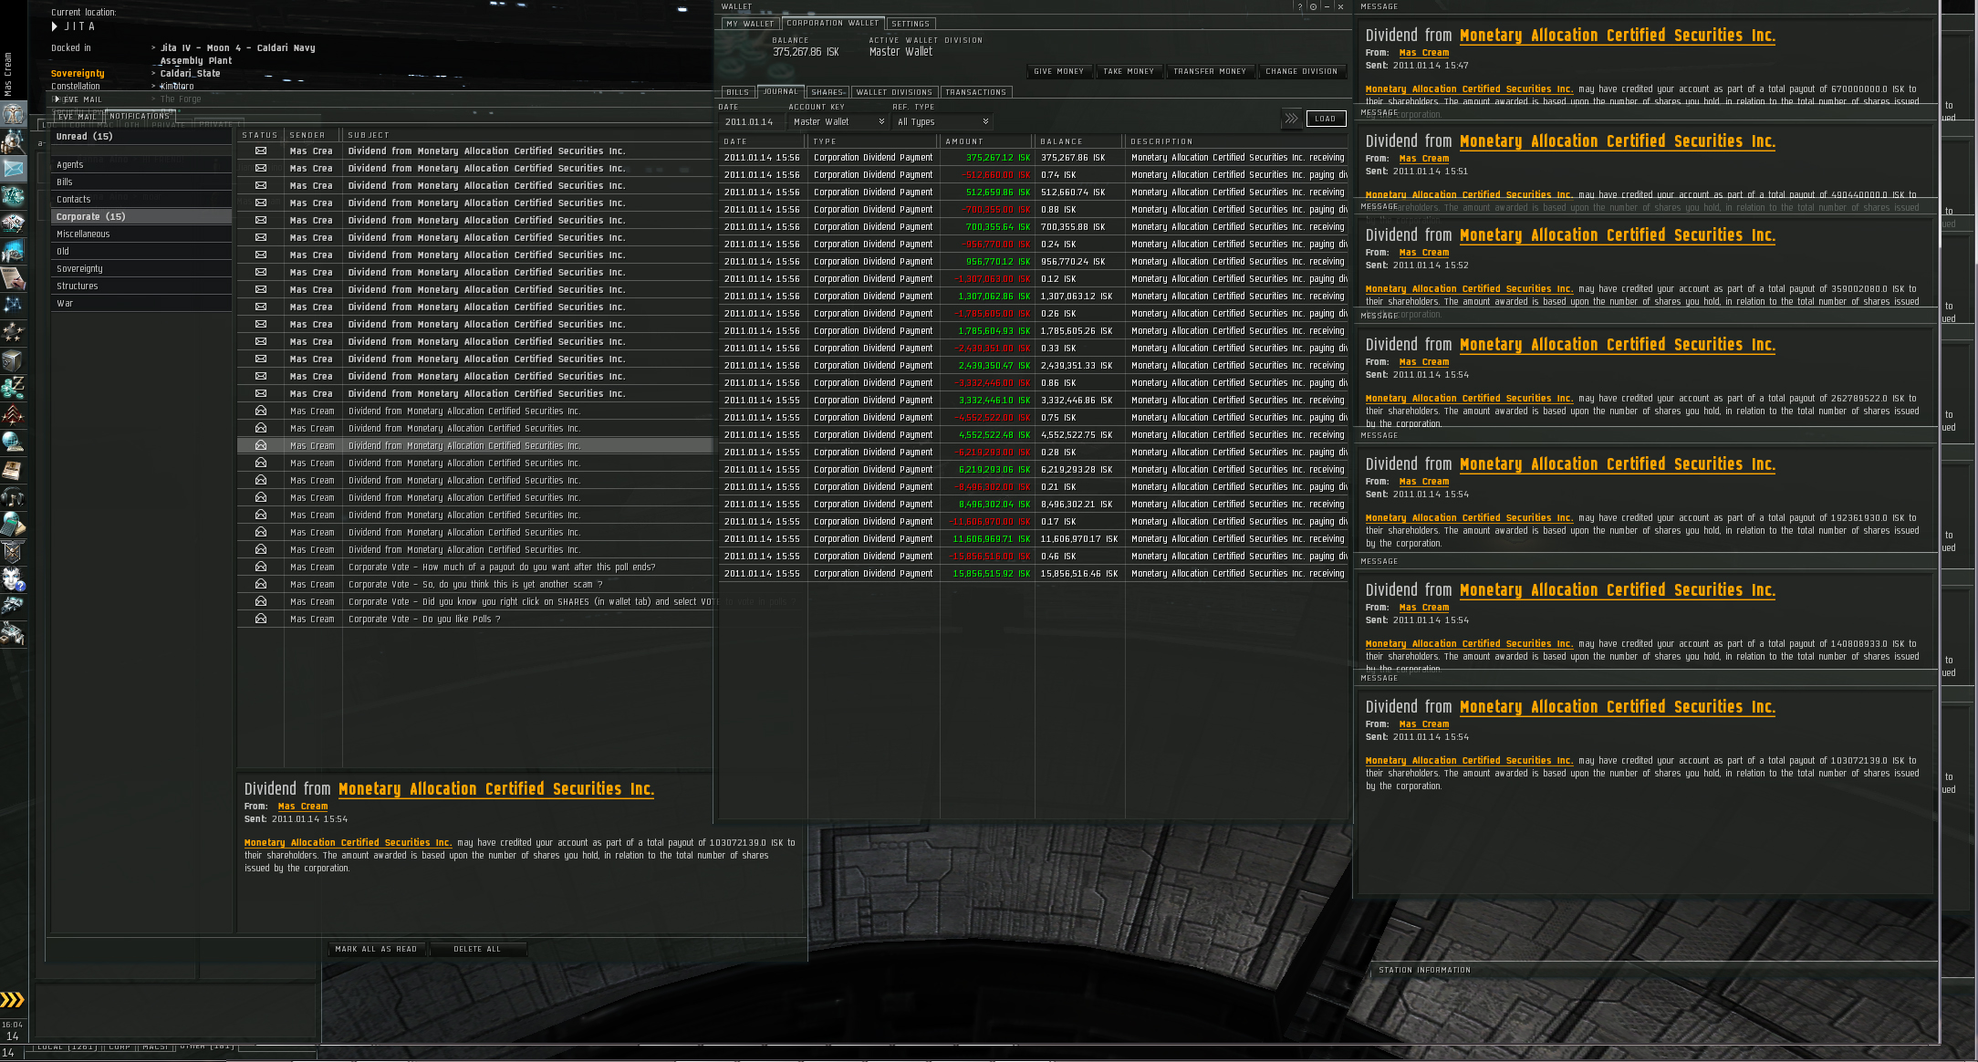The width and height of the screenshot is (1978, 1062).
Task: Open the Contracts icon in sidebar
Action: pyautogui.click(x=13, y=277)
